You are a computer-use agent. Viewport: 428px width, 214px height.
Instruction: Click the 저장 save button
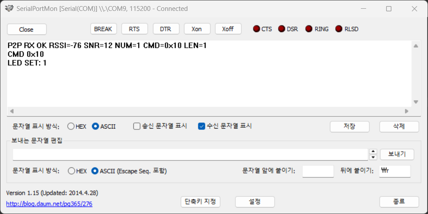tap(350, 127)
